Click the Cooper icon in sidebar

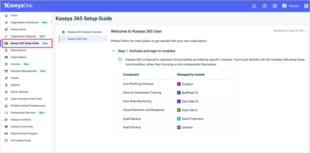point(6,78)
